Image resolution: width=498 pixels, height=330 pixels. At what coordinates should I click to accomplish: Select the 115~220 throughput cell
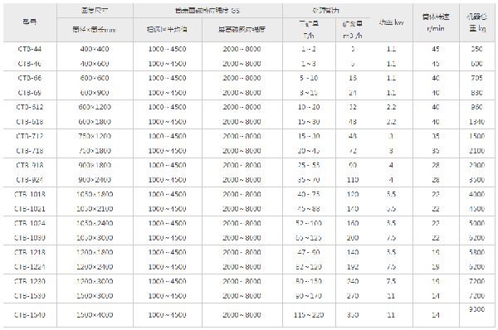(x=309, y=315)
